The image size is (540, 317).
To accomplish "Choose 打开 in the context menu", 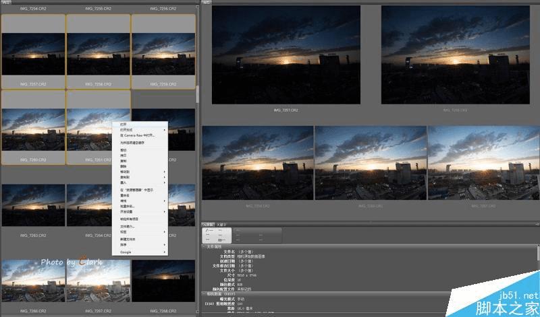I will [x=124, y=125].
